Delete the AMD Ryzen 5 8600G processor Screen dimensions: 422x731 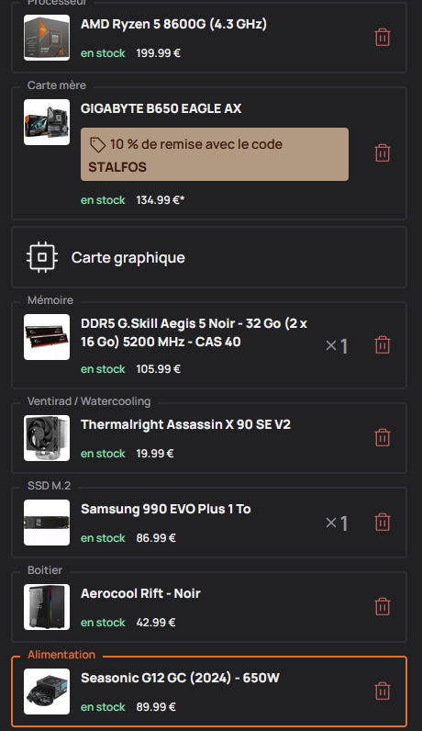[383, 38]
